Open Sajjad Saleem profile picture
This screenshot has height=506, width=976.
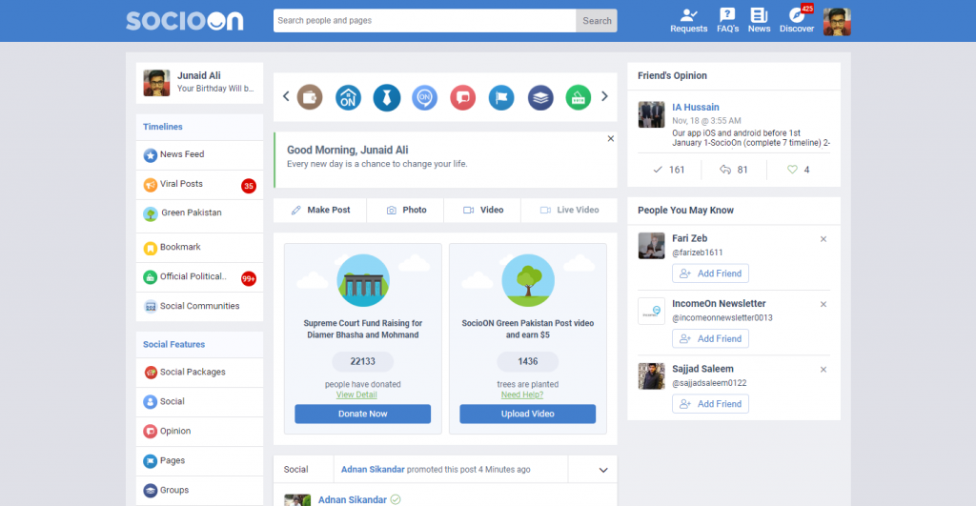(x=651, y=376)
